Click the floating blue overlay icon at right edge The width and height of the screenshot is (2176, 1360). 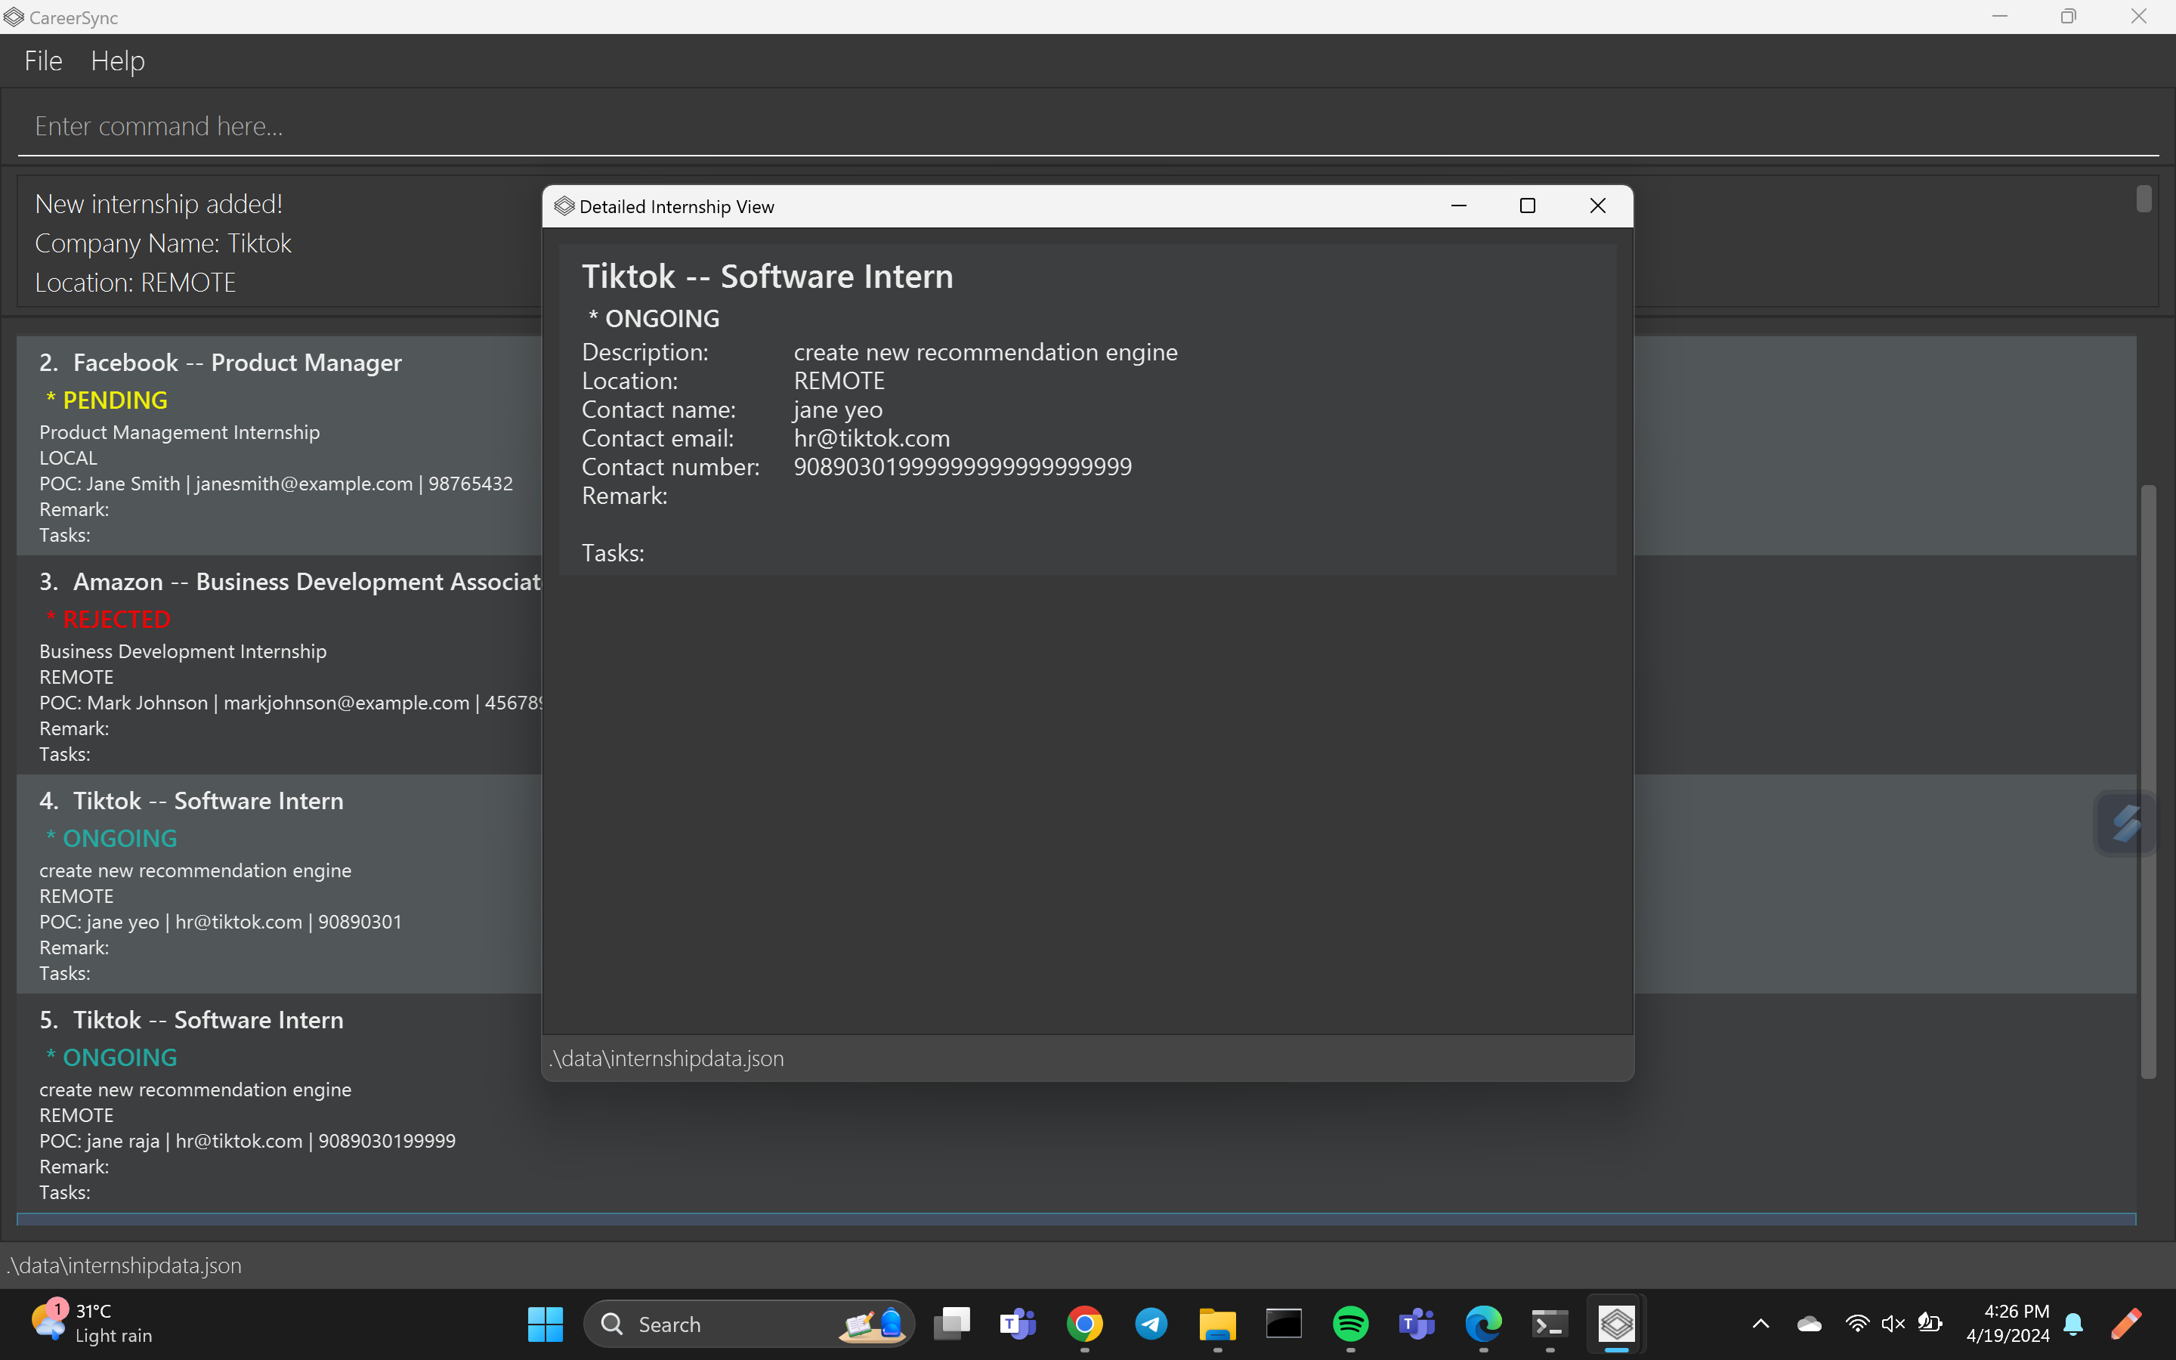2125,822
